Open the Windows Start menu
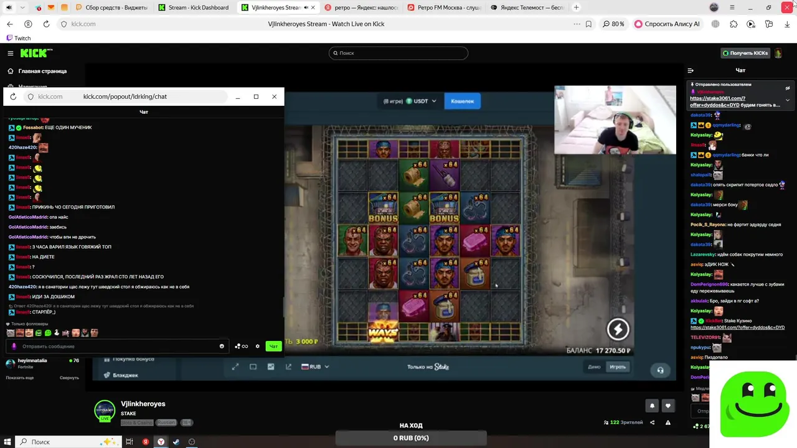Screen dimensions: 797x448 coord(8,442)
